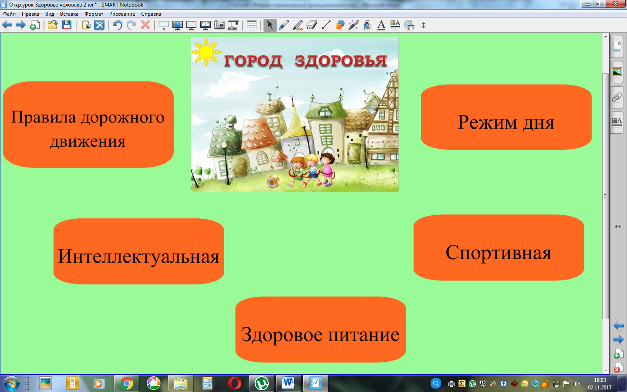The image size is (627, 392).
Task: Select the Magic Pen tool
Action: pos(353,25)
